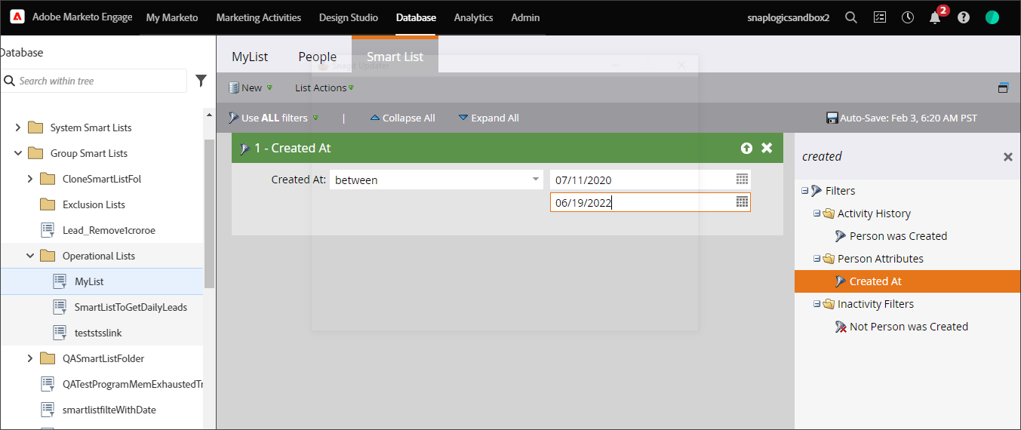Open the New dropdown menu
The height and width of the screenshot is (430, 1021).
tap(251, 88)
